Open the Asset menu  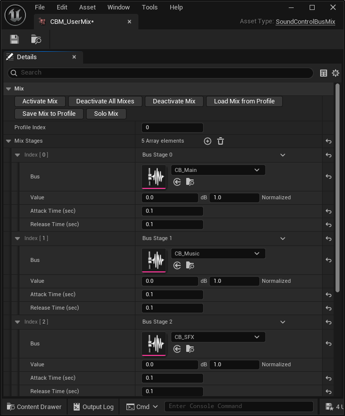[x=88, y=7]
